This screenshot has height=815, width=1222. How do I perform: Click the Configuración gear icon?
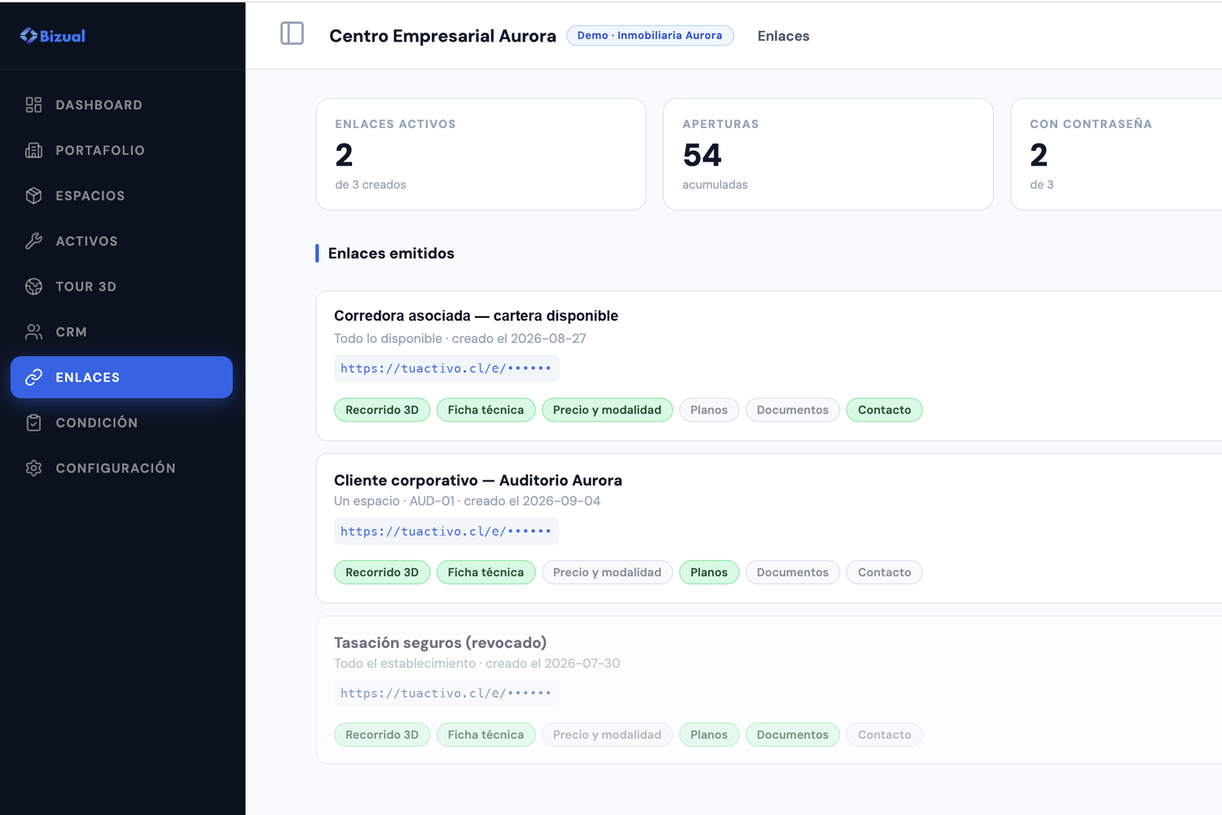point(33,468)
